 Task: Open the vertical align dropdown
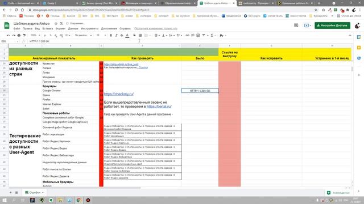pos(164,35)
